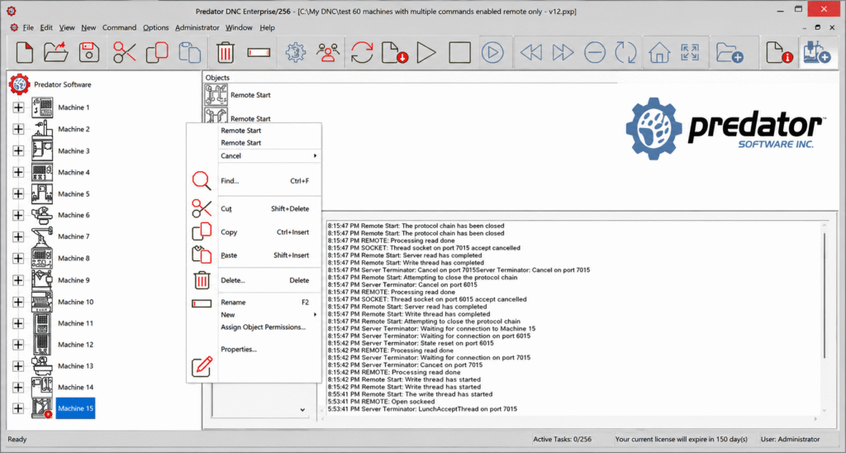Click the circled play toolbar icon
The width and height of the screenshot is (846, 453).
[x=492, y=53]
